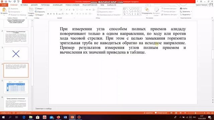Activate Формат по образцу format painter

tap(17, 15)
